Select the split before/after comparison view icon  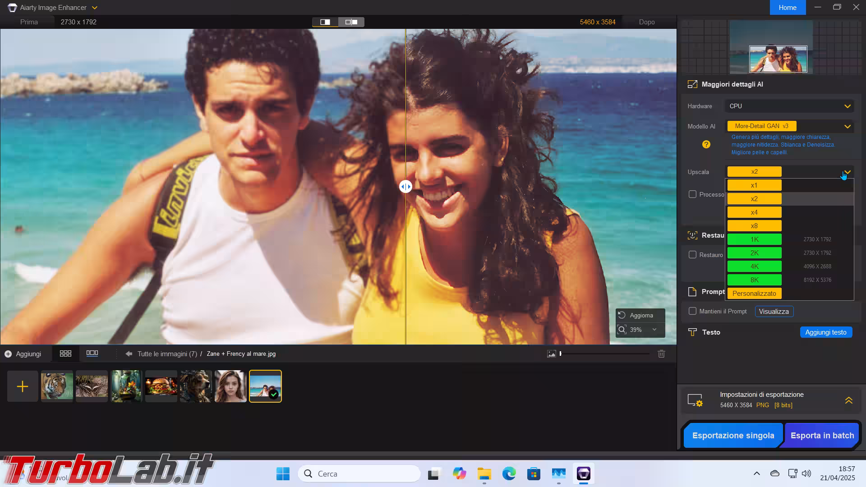tap(325, 22)
